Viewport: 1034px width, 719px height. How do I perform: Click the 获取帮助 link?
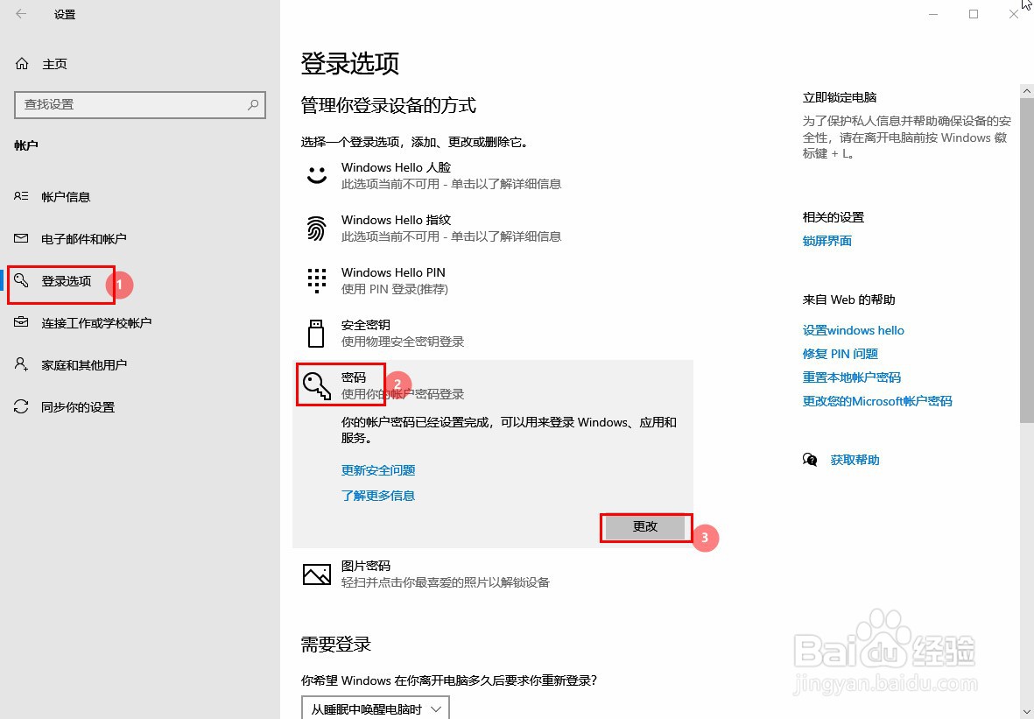[855, 460]
